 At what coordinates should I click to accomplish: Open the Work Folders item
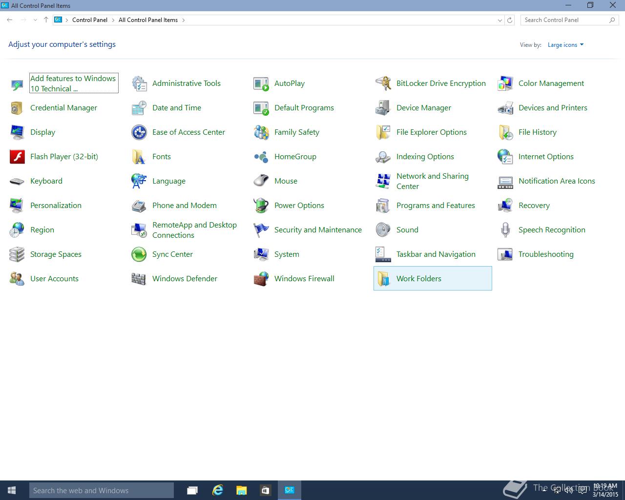point(433,278)
